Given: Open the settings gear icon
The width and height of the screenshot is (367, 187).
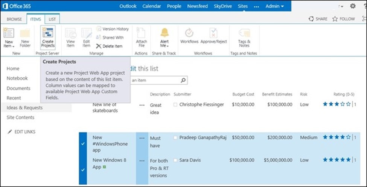Looking at the screenshot, I should coord(353,6).
